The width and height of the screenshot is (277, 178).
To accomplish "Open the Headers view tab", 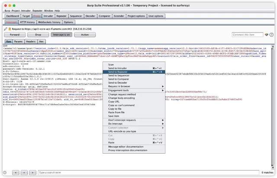I will pyautogui.click(x=30, y=41).
